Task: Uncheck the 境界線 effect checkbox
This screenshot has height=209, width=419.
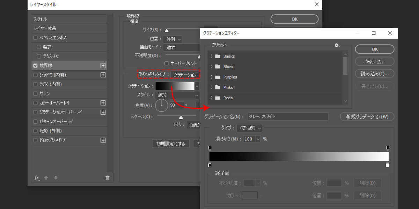Action: [x=35, y=65]
